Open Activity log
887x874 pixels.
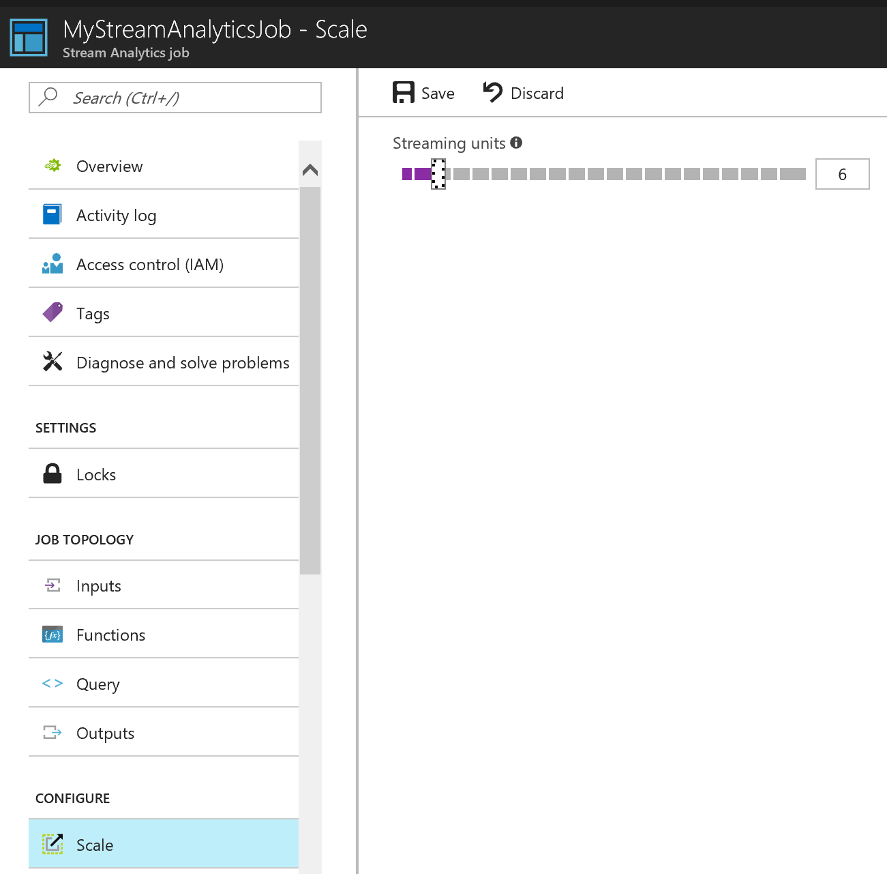point(164,215)
